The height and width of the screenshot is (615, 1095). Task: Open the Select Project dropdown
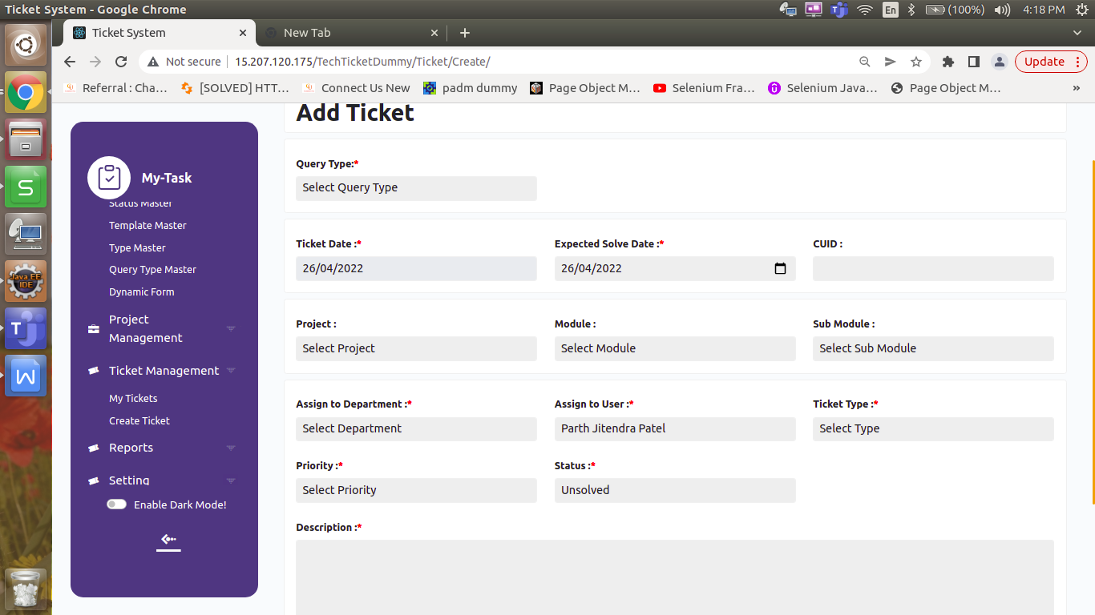(416, 348)
